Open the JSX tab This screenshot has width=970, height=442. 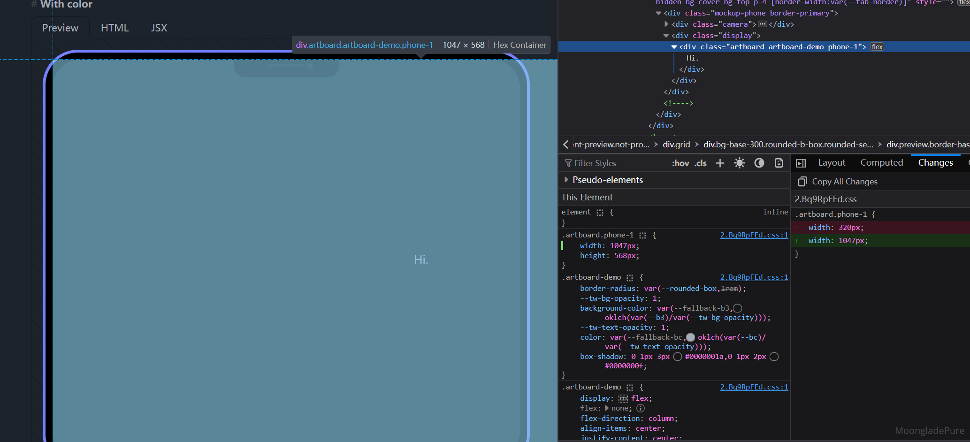pyautogui.click(x=159, y=28)
